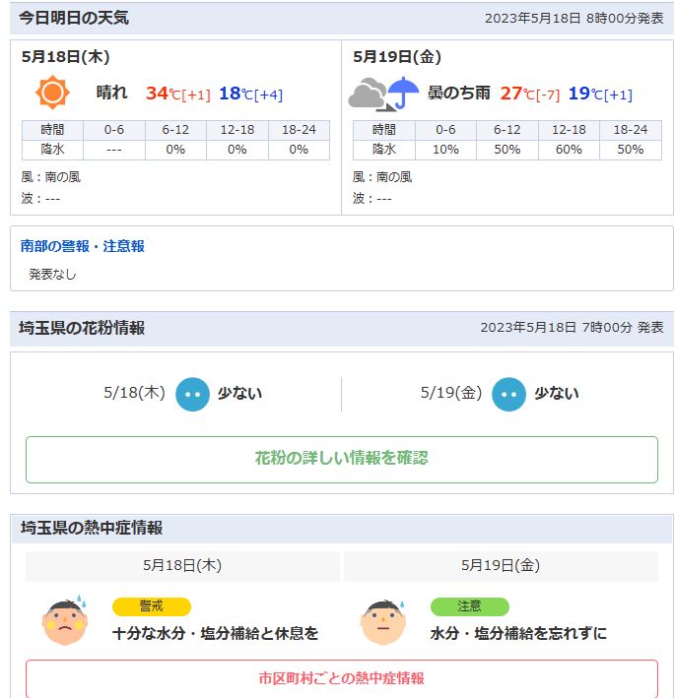This screenshot has width=675, height=698.
Task: Select the 5月18日(木) heatstroke column header
Action: point(182,566)
